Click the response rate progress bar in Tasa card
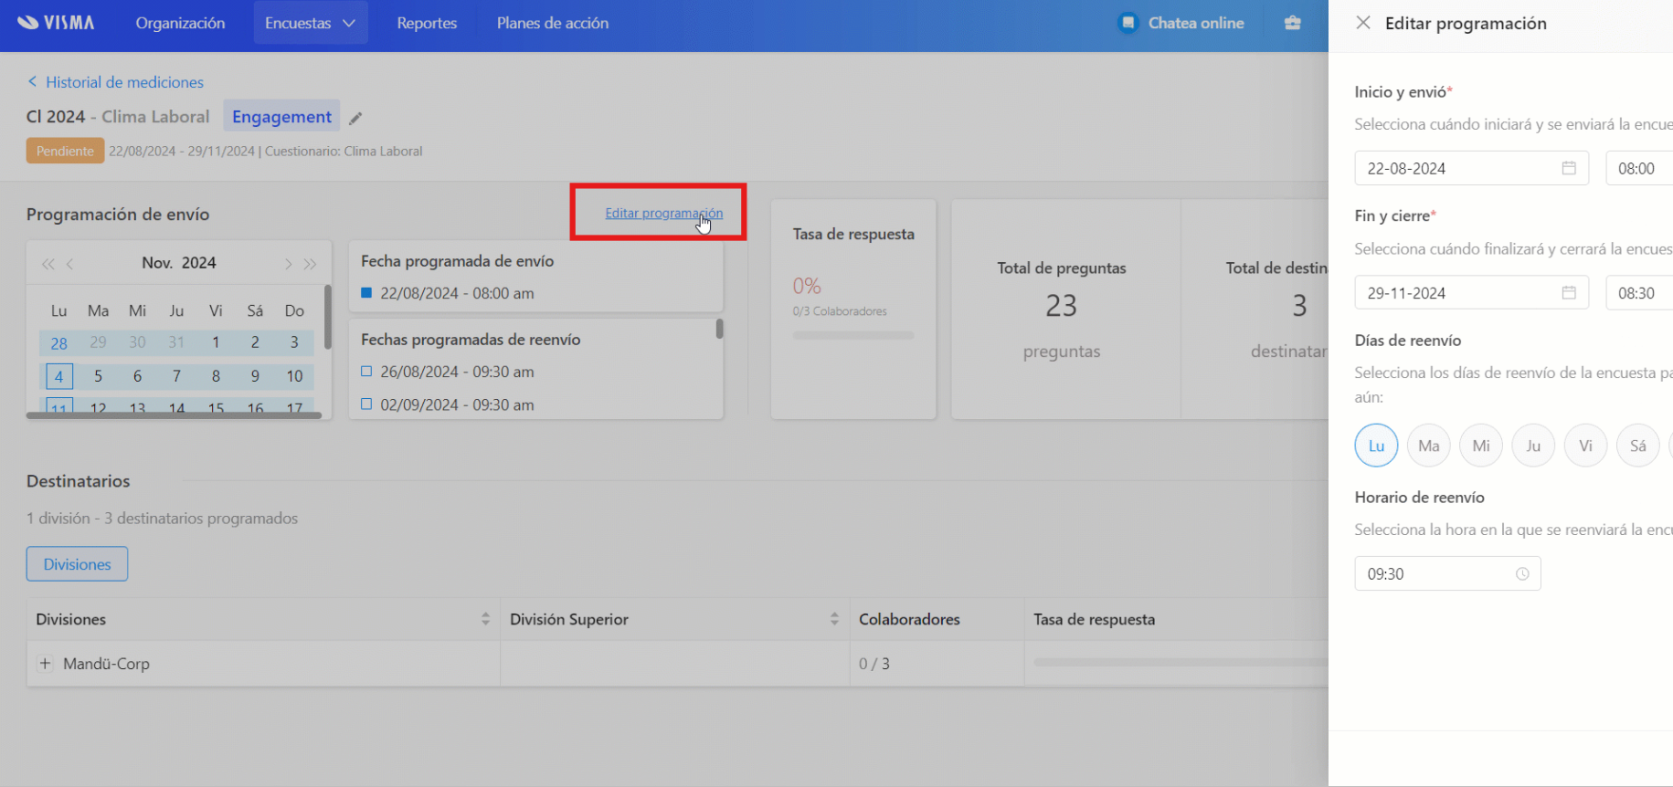Image resolution: width=1673 pixels, height=787 pixels. tap(853, 335)
